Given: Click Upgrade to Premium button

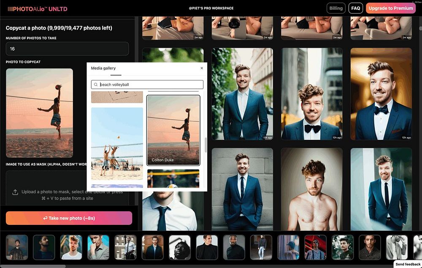Looking at the screenshot, I should point(390,8).
